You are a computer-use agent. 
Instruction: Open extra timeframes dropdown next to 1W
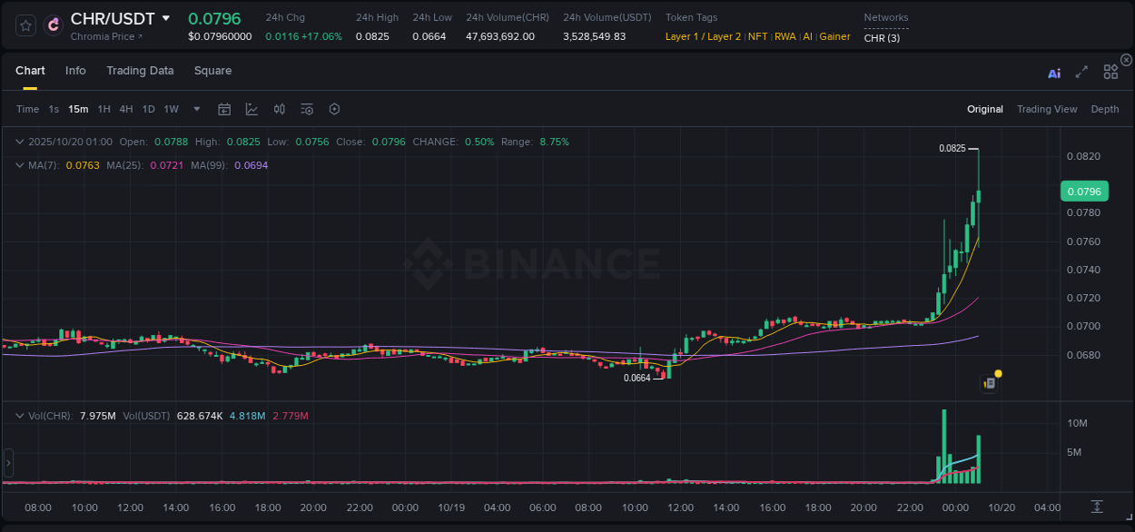pos(195,109)
